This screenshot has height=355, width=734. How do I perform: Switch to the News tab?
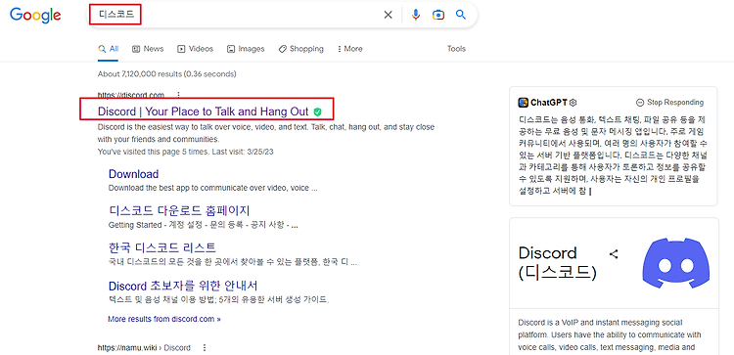click(148, 49)
